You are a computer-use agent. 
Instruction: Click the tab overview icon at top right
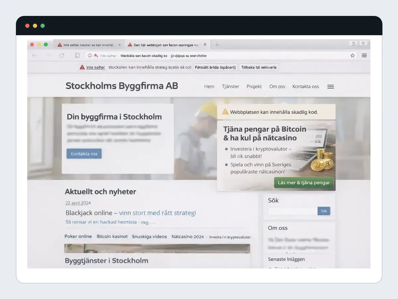363,43
